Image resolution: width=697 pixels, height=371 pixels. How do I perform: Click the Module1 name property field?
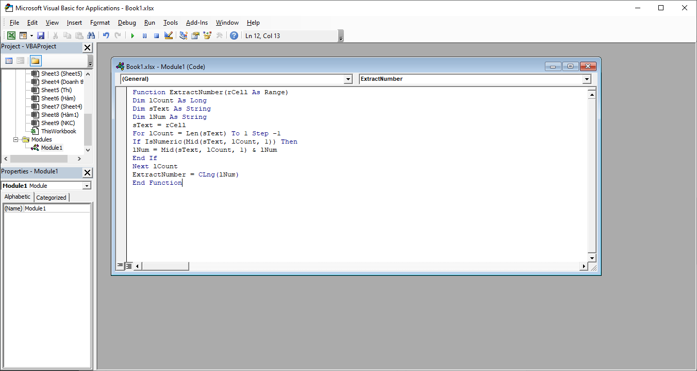point(57,208)
